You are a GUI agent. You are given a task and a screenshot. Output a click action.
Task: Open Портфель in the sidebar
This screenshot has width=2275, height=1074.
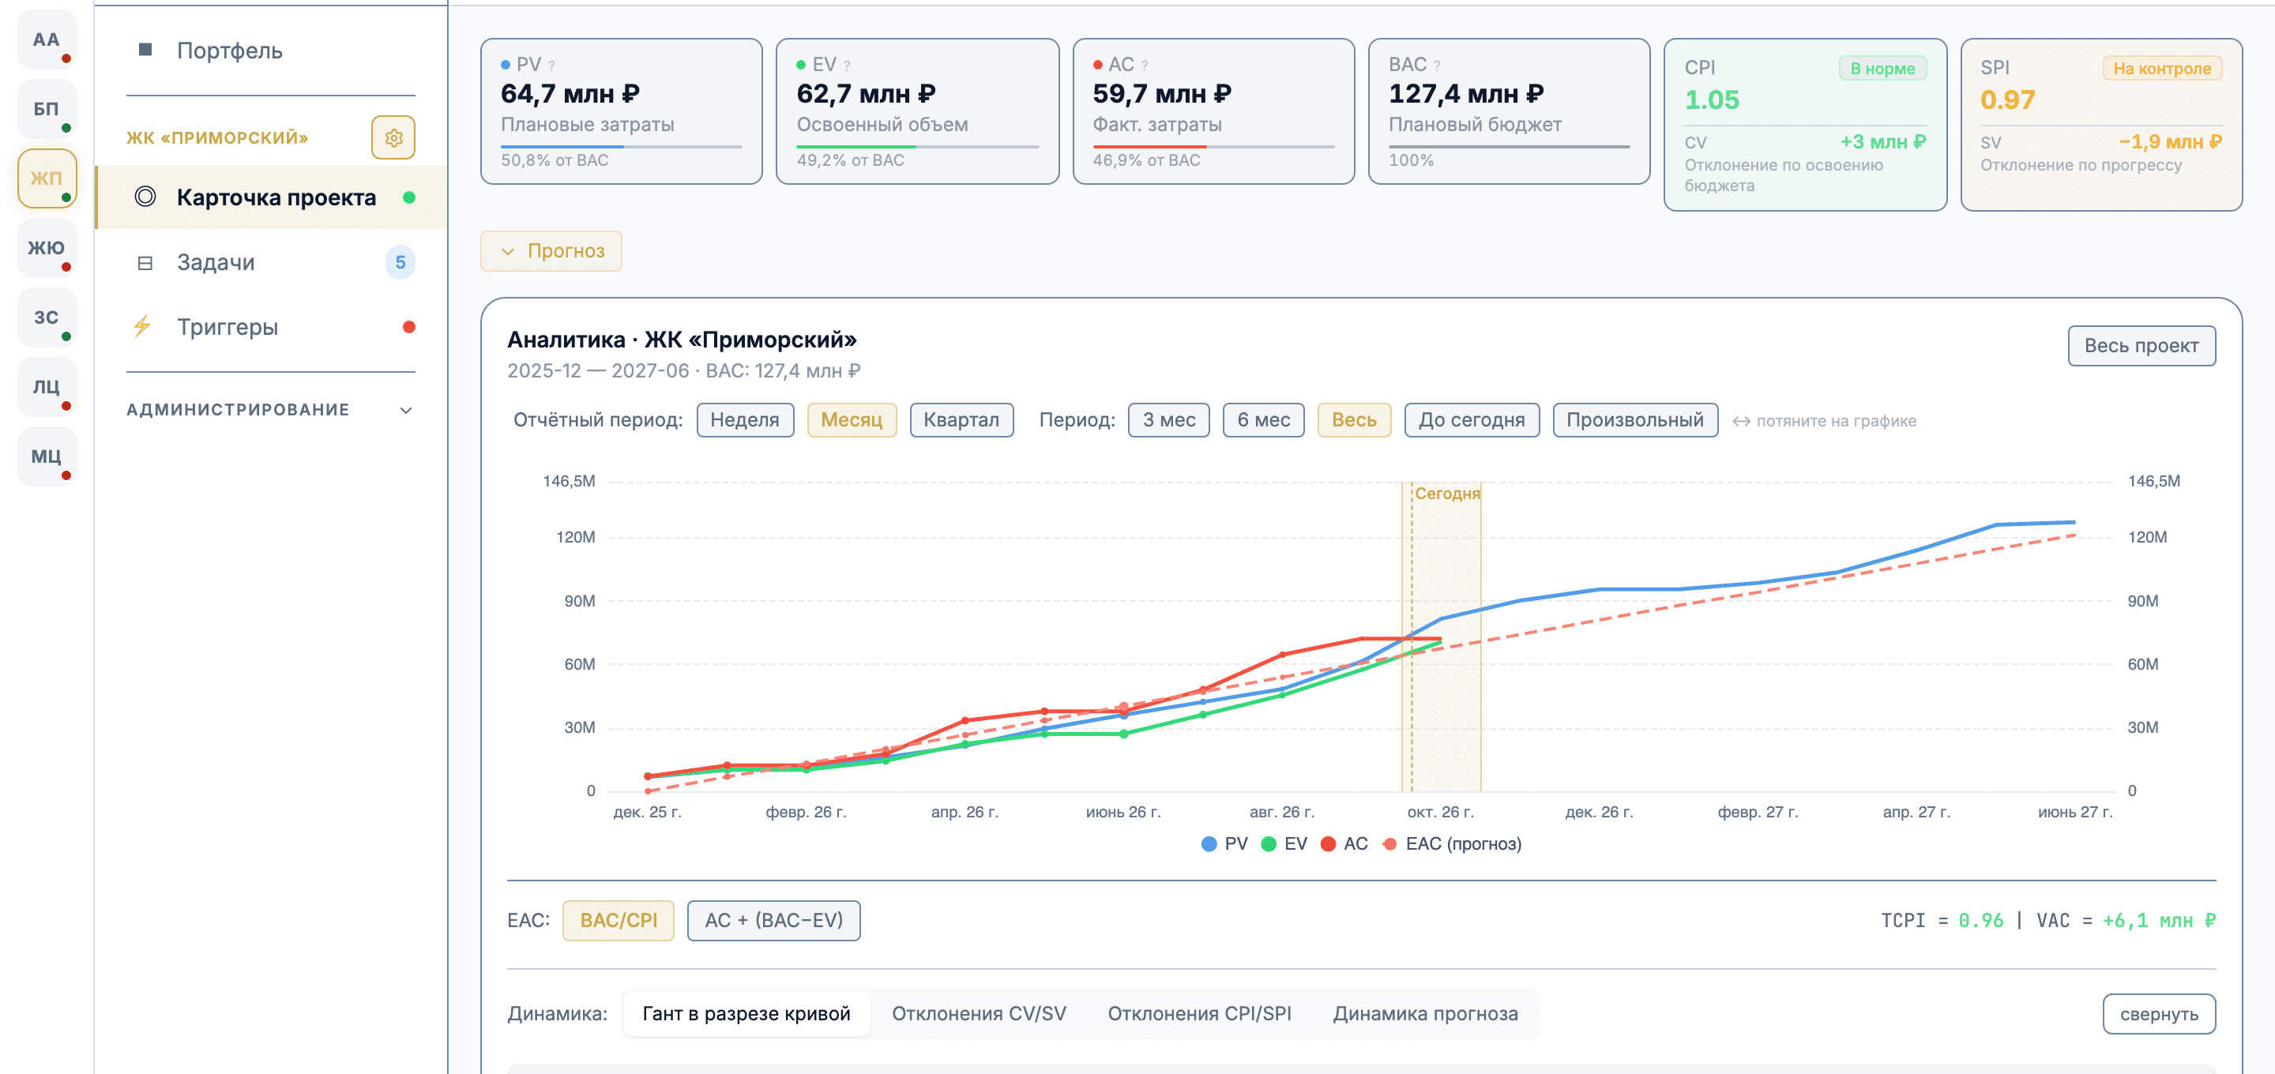tap(270, 51)
